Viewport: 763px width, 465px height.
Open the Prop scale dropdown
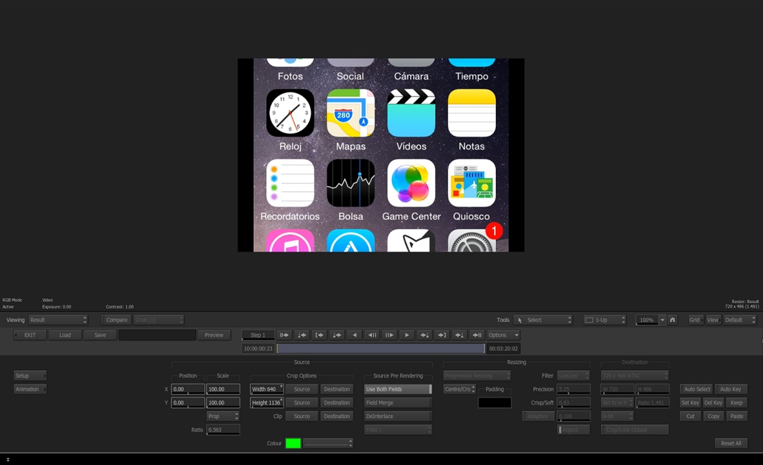click(223, 416)
